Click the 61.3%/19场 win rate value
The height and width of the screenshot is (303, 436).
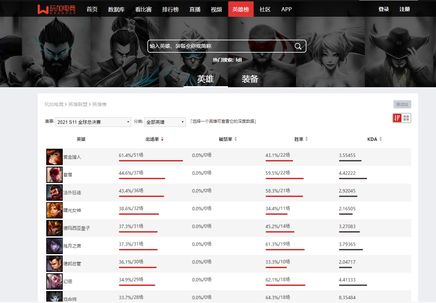[x=278, y=244]
